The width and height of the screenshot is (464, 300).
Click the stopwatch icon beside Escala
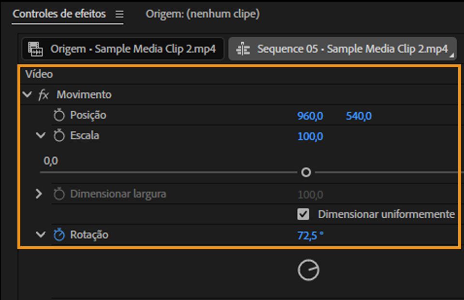coord(59,136)
